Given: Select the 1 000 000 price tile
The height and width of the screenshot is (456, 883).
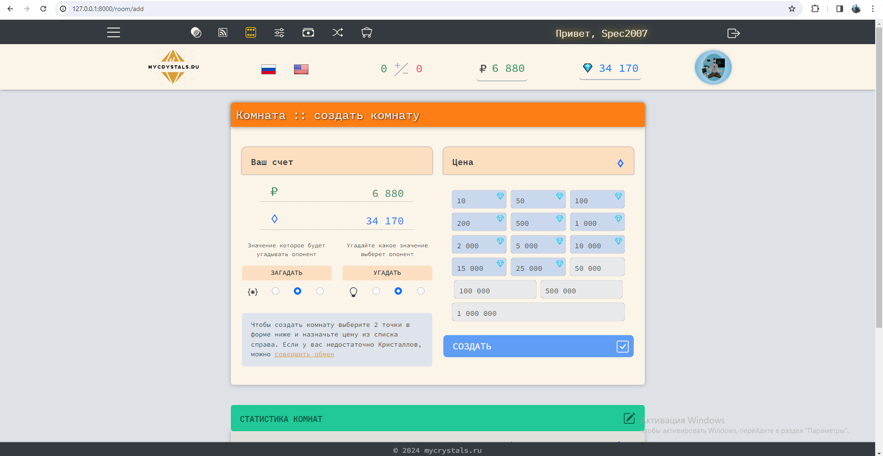Looking at the screenshot, I should pyautogui.click(x=538, y=312).
